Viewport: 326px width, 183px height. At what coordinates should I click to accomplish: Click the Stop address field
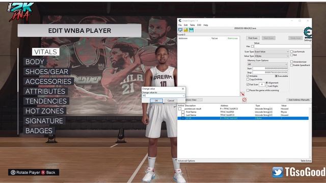tap(270, 72)
